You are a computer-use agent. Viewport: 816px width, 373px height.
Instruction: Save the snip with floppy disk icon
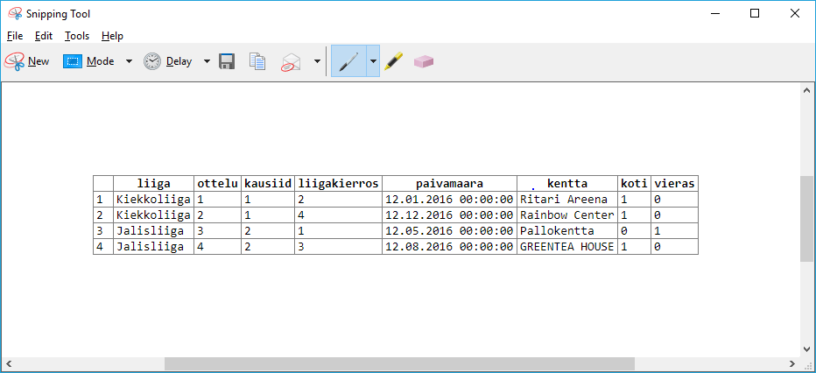click(227, 61)
